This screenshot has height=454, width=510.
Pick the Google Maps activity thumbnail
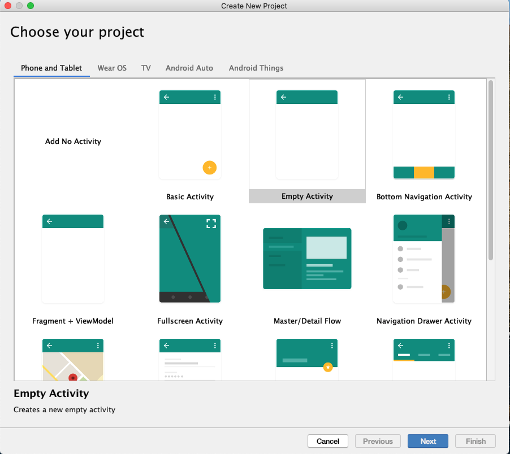click(73, 360)
